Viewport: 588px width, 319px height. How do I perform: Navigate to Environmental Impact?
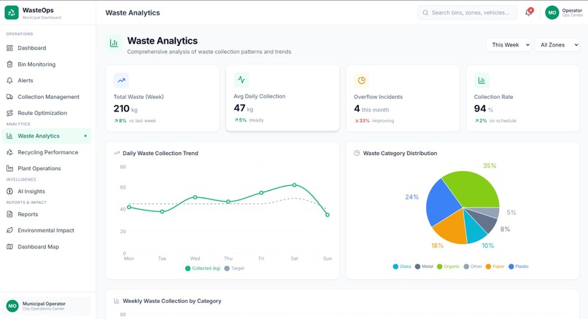(47, 231)
